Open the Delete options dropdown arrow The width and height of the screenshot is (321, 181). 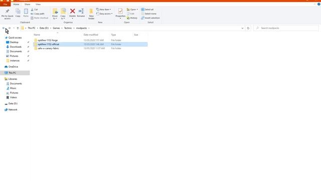72,19
